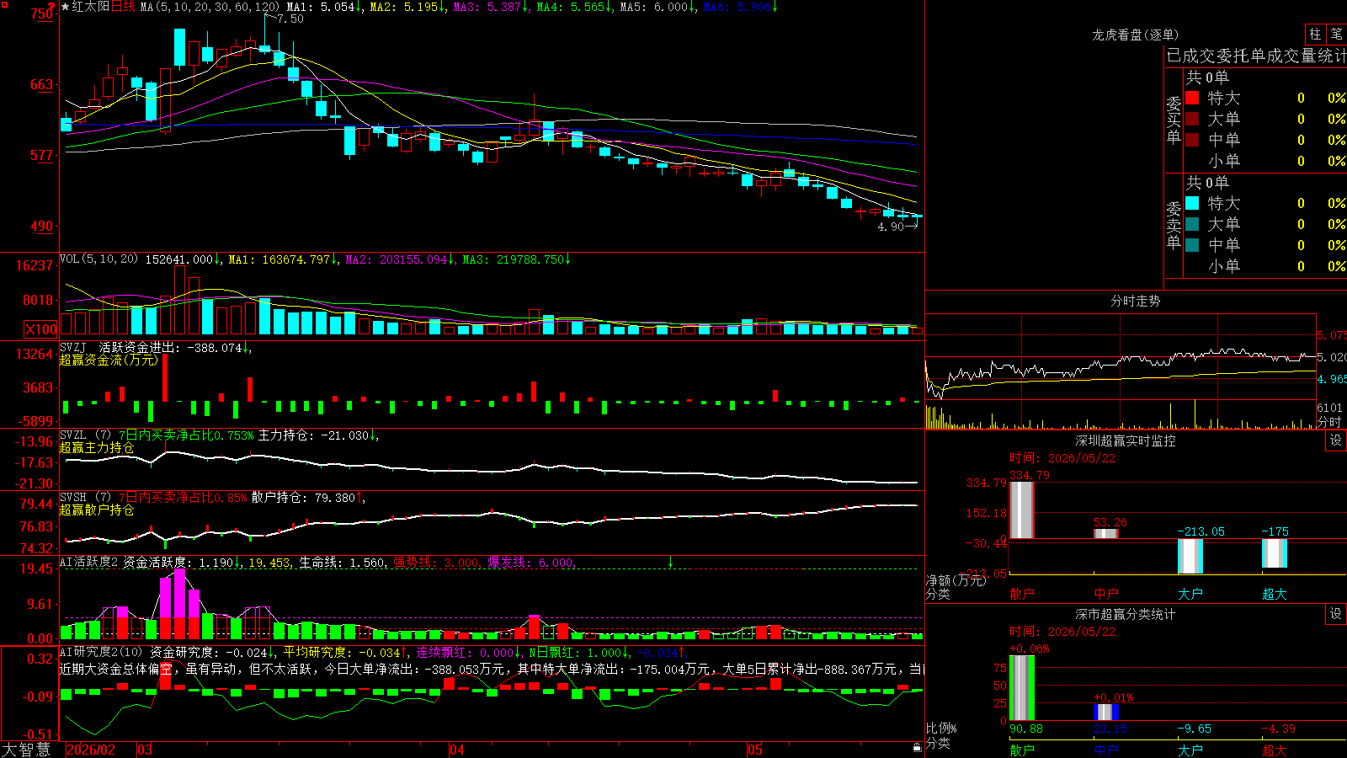Screen dimensions: 1347x758
Task: Click the 活跃资金进出: -388.074 readout
Action: point(171,347)
